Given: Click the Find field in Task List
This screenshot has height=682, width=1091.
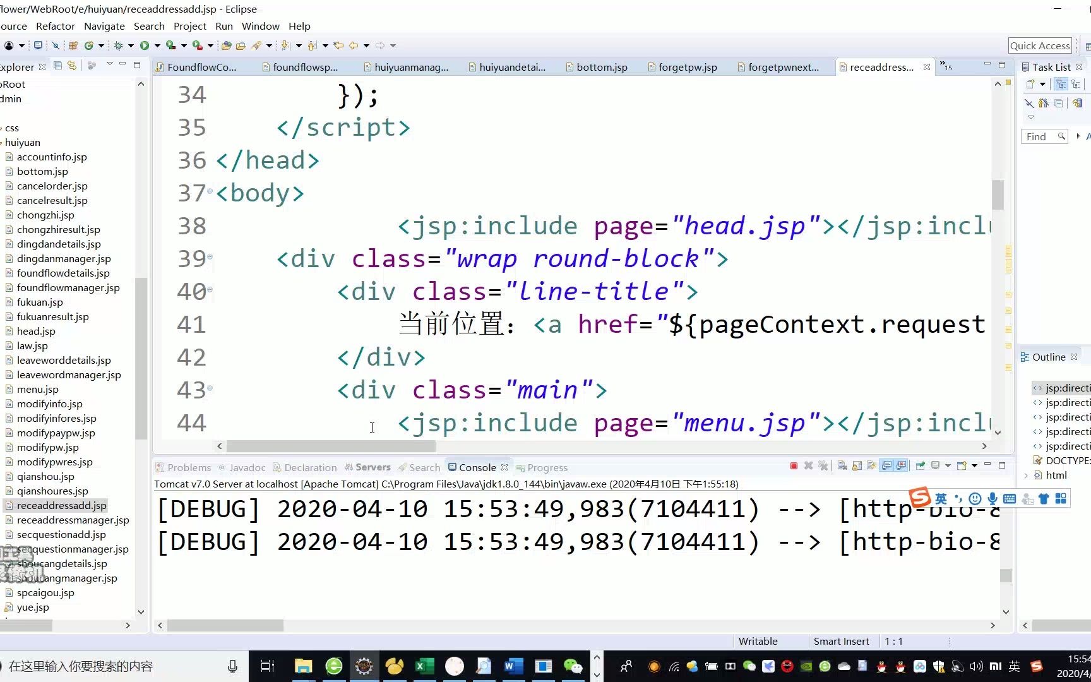Looking at the screenshot, I should [1044, 136].
